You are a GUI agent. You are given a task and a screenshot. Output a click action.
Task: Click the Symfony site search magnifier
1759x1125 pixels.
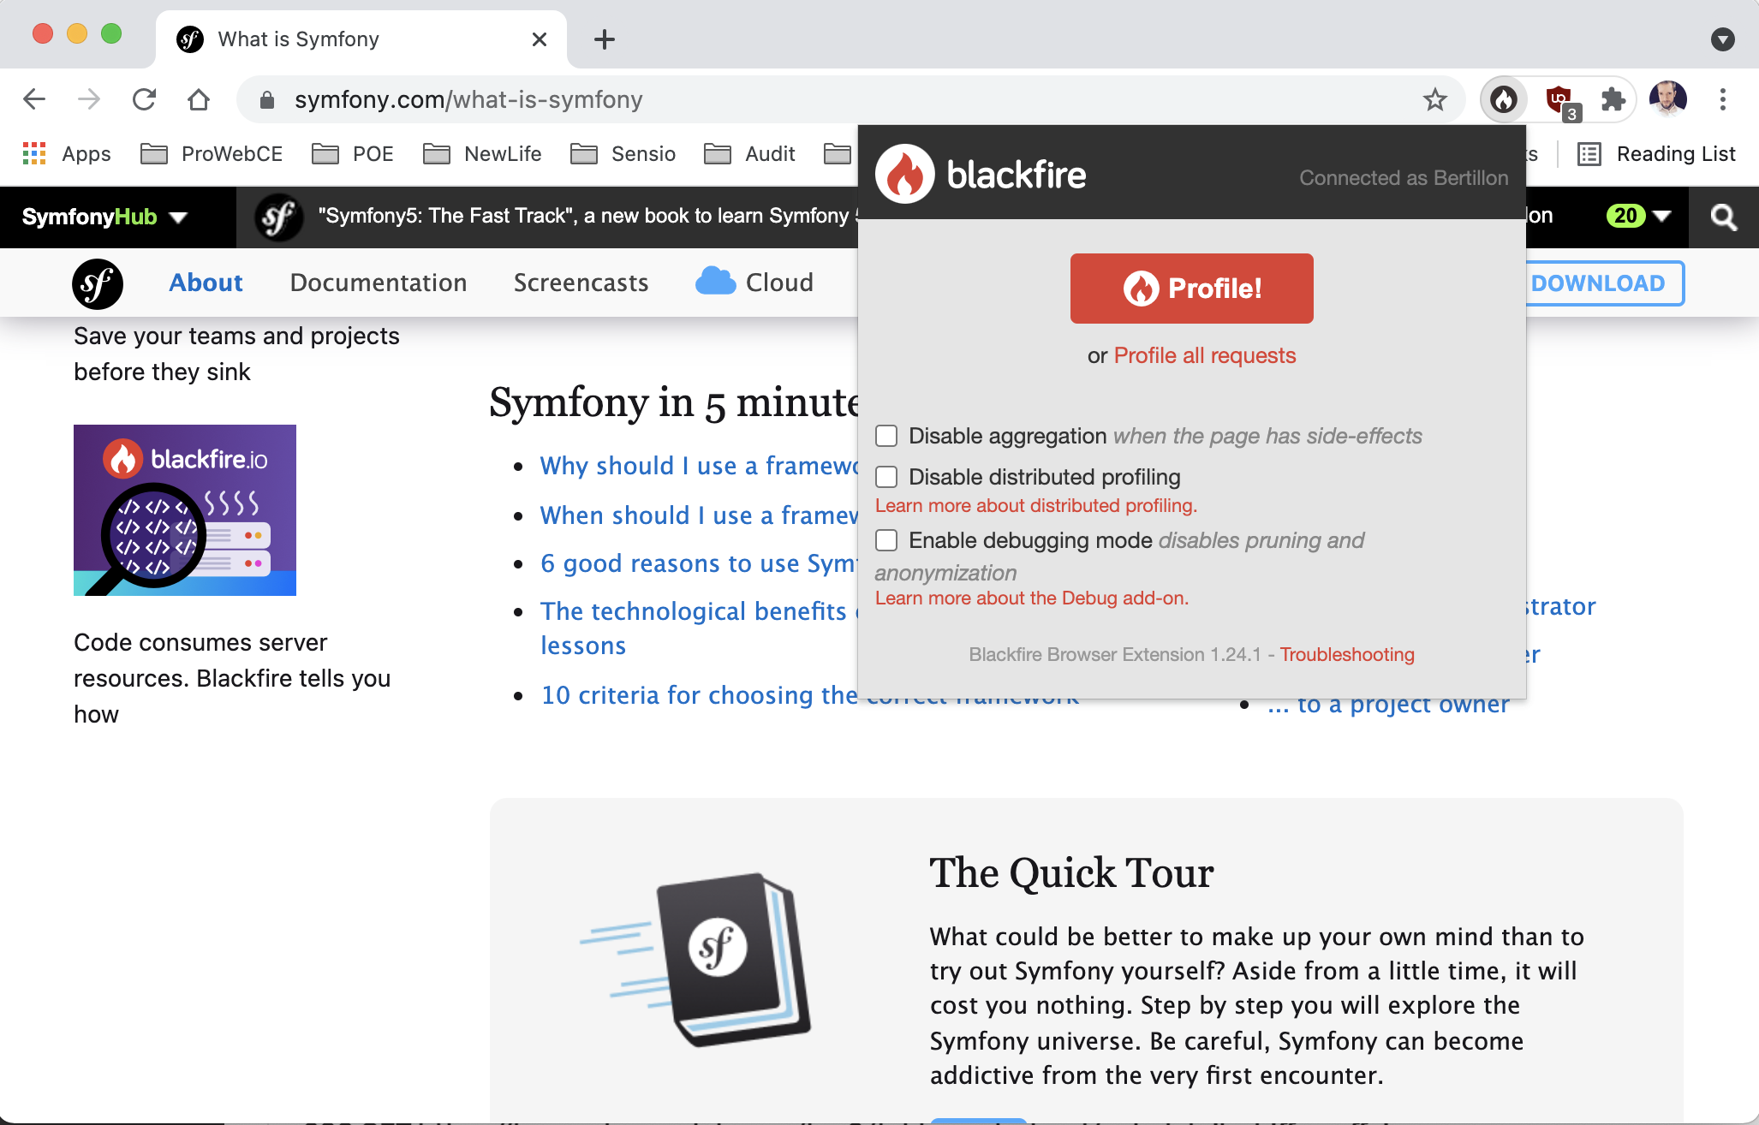[x=1723, y=217]
